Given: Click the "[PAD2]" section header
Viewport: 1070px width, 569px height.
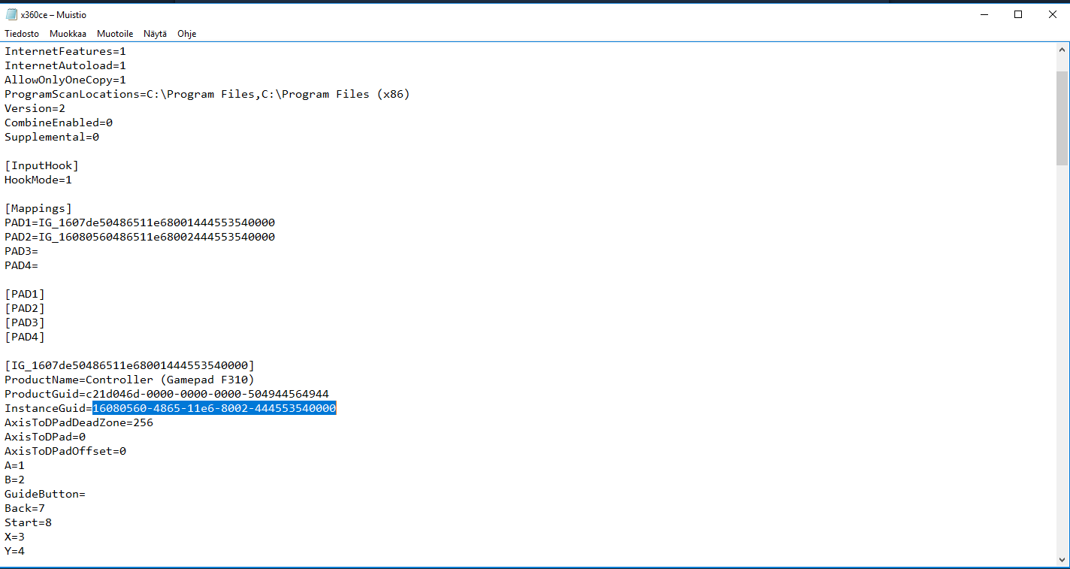Looking at the screenshot, I should [x=25, y=308].
